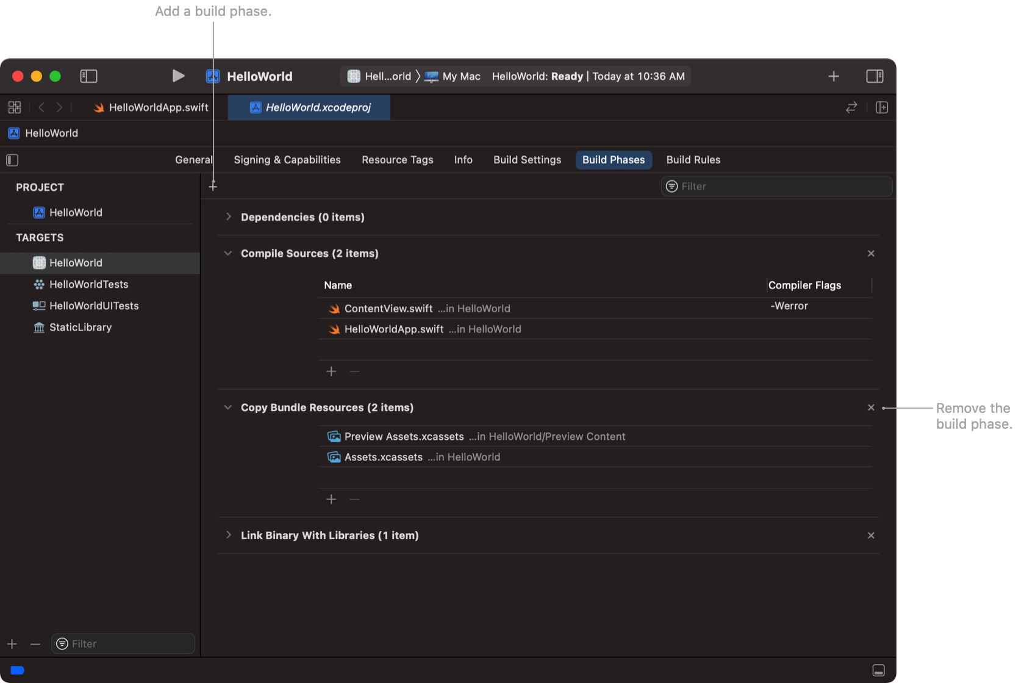Select the HelloWorldTests target
The width and height of the screenshot is (1016, 683).
pos(100,284)
